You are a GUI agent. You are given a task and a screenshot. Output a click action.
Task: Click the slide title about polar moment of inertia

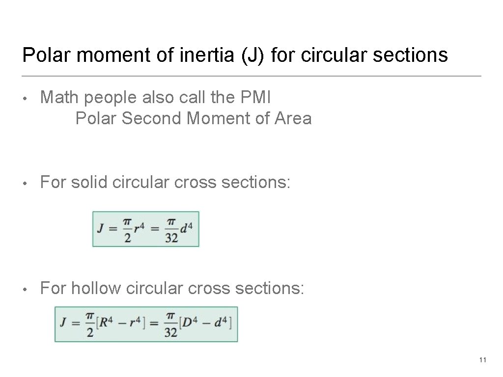tap(235, 55)
